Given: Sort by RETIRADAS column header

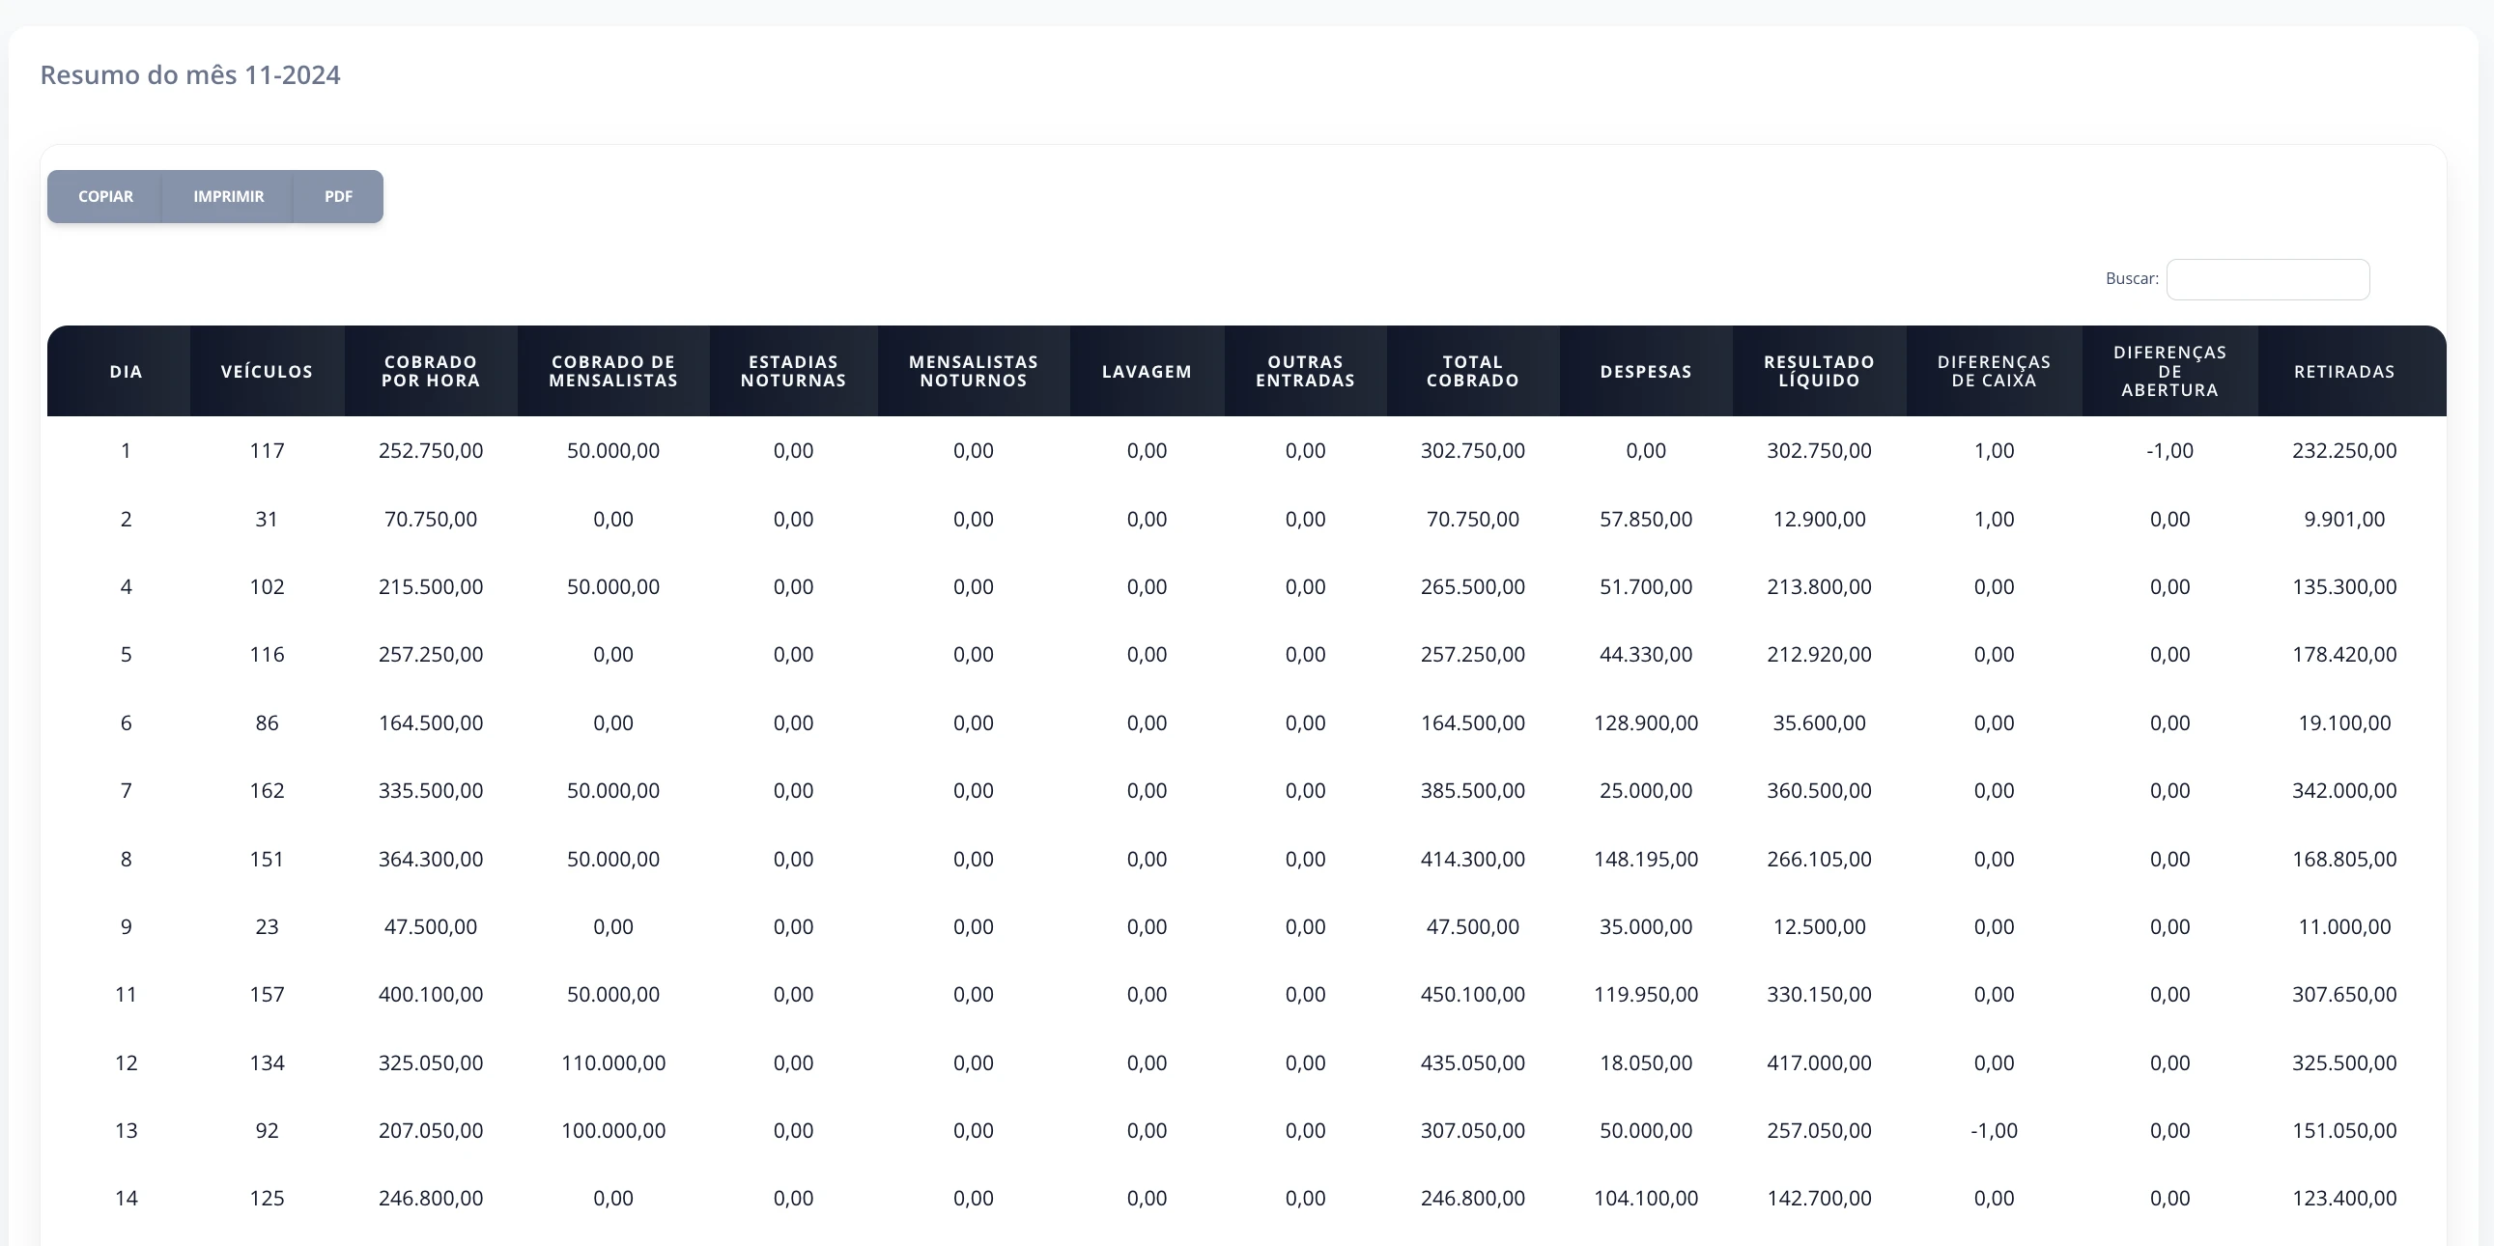Looking at the screenshot, I should [2344, 371].
